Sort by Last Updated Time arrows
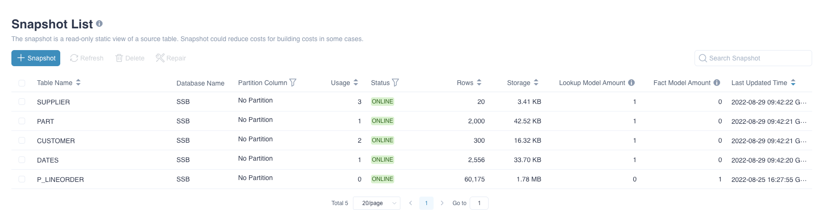The height and width of the screenshot is (215, 815). [x=793, y=83]
